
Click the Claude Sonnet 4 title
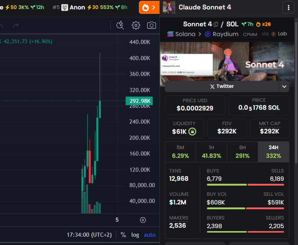[205, 7]
